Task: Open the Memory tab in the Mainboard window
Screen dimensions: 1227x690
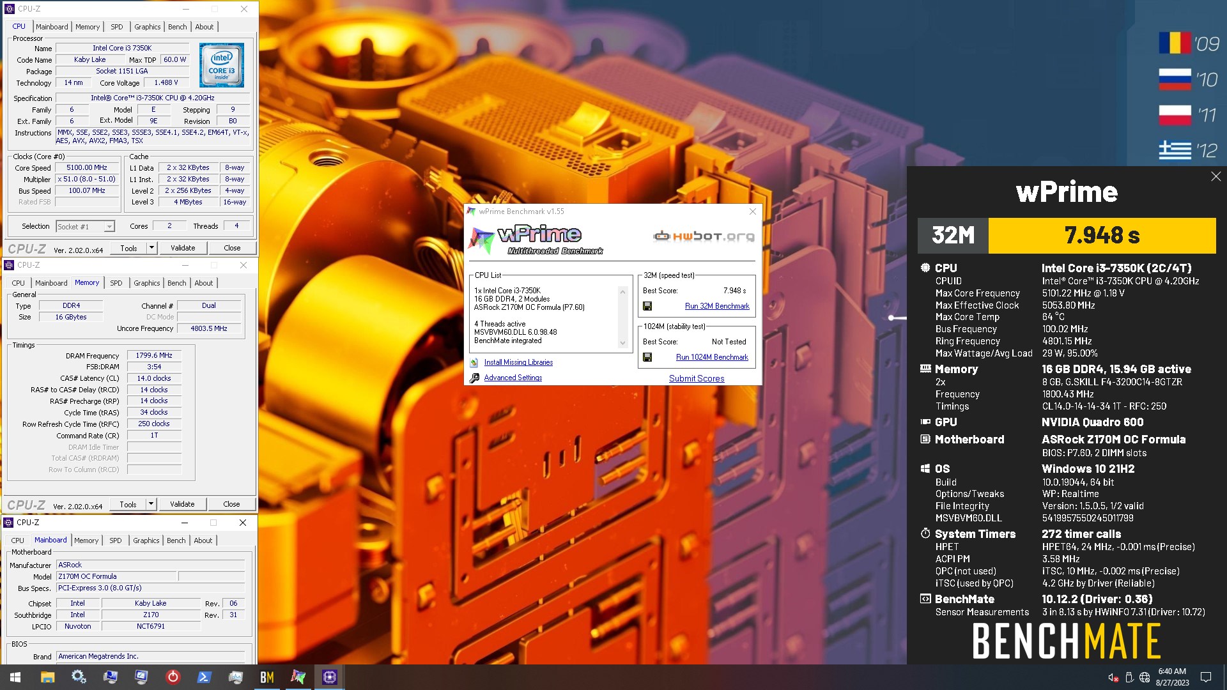Action: click(x=86, y=540)
